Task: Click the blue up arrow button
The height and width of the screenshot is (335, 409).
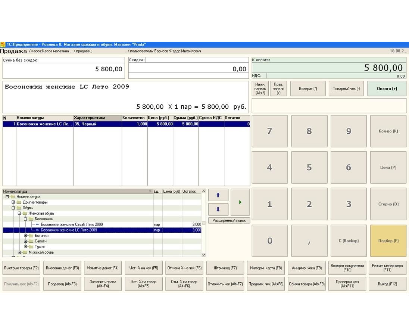Action: [218, 195]
